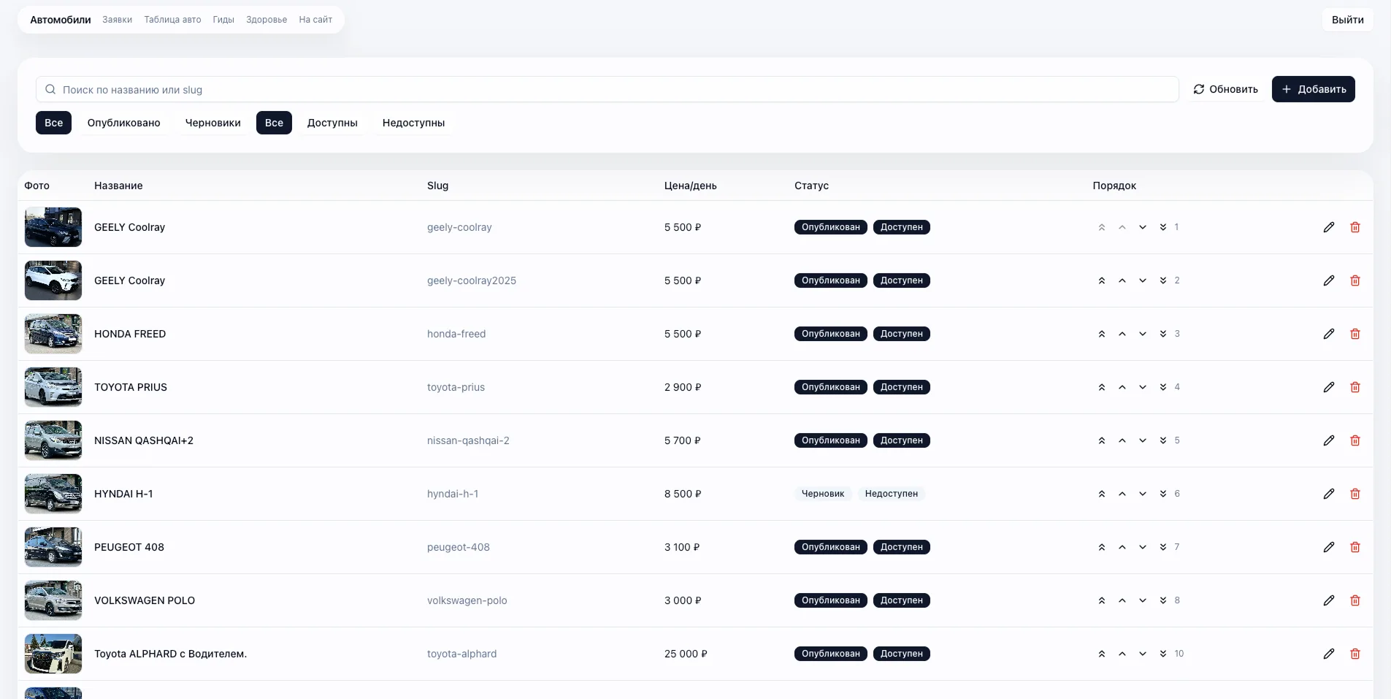
Task: Click the 25 000 ₽ price cell
Action: point(686,654)
